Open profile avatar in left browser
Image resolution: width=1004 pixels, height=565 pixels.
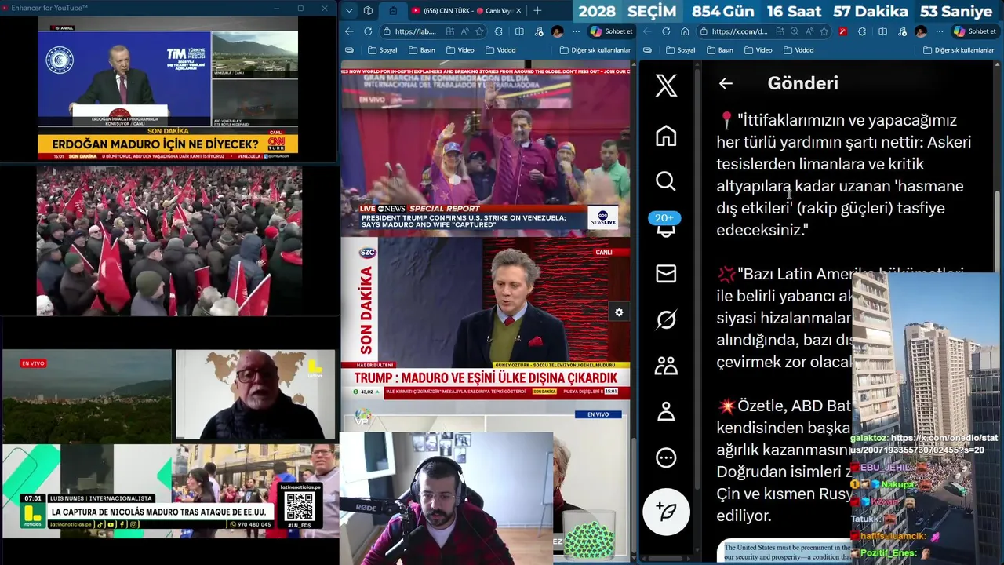[x=557, y=31]
